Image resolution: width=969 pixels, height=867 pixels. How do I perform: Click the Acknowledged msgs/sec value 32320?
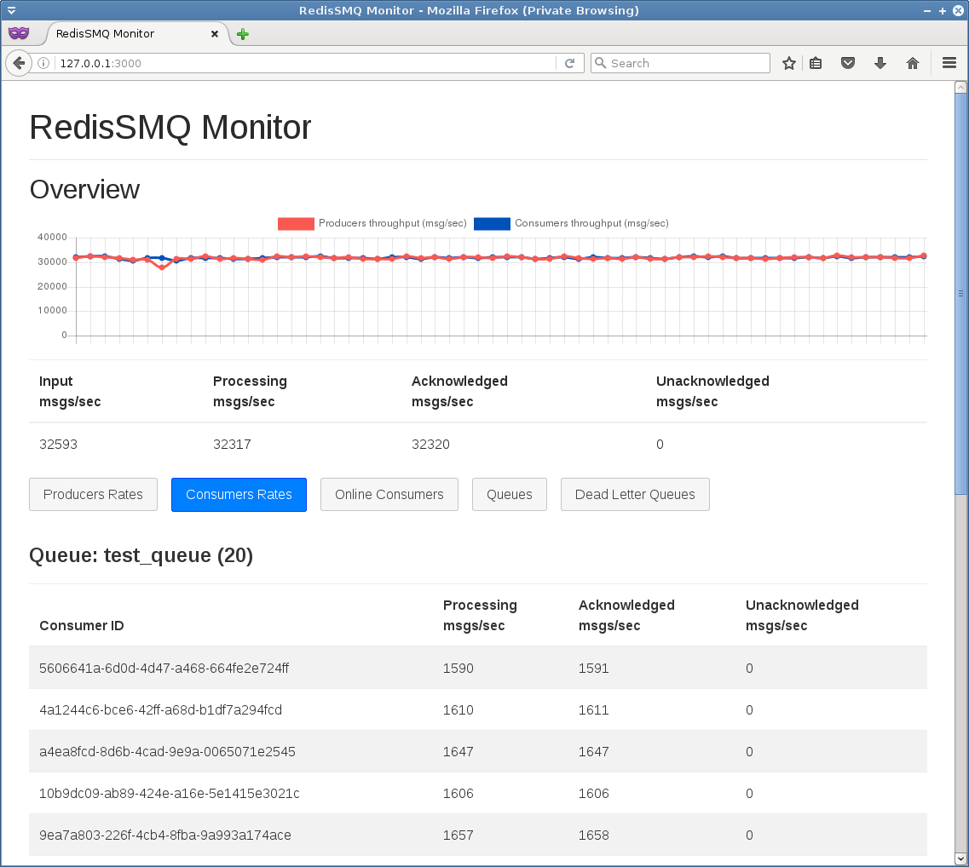click(x=430, y=444)
